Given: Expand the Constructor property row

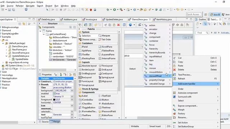Looking at the screenshot, I should coord(40,81).
